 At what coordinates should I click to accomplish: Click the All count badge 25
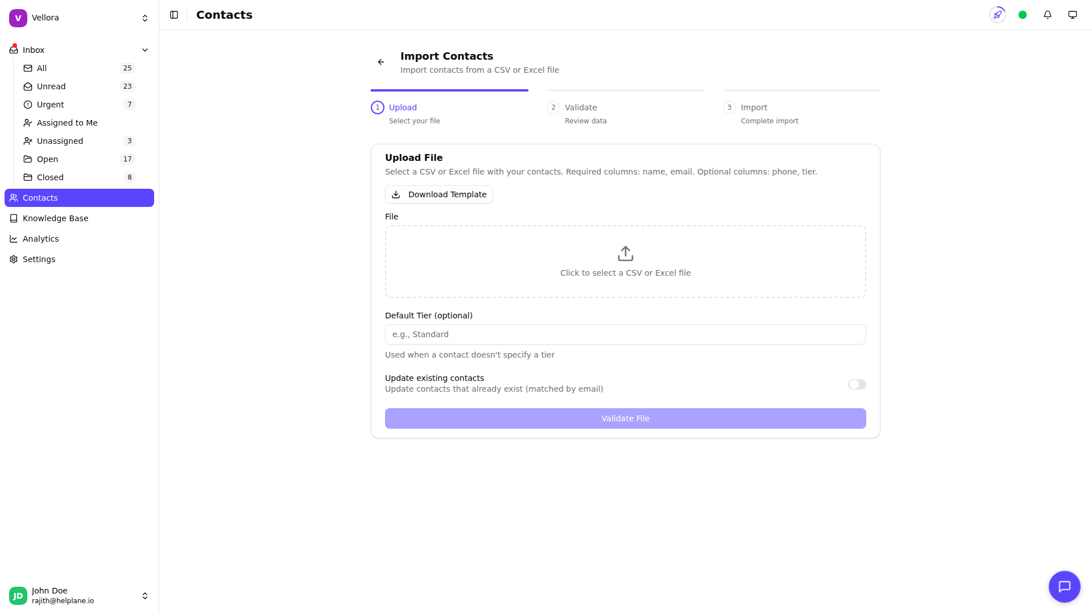pos(127,68)
